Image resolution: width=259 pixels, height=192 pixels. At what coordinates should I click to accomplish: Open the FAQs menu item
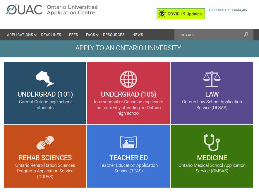pyautogui.click(x=90, y=35)
